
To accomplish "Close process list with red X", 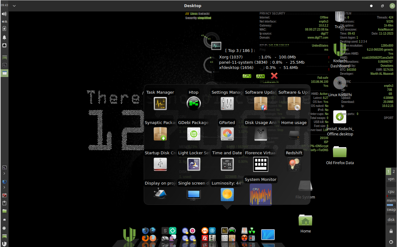I will [274, 76].
